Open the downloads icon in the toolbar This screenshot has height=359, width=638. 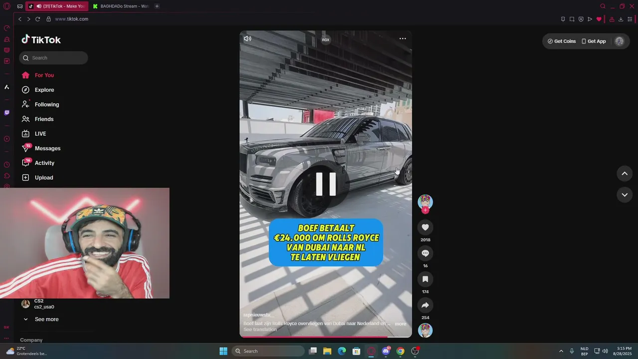click(x=621, y=19)
